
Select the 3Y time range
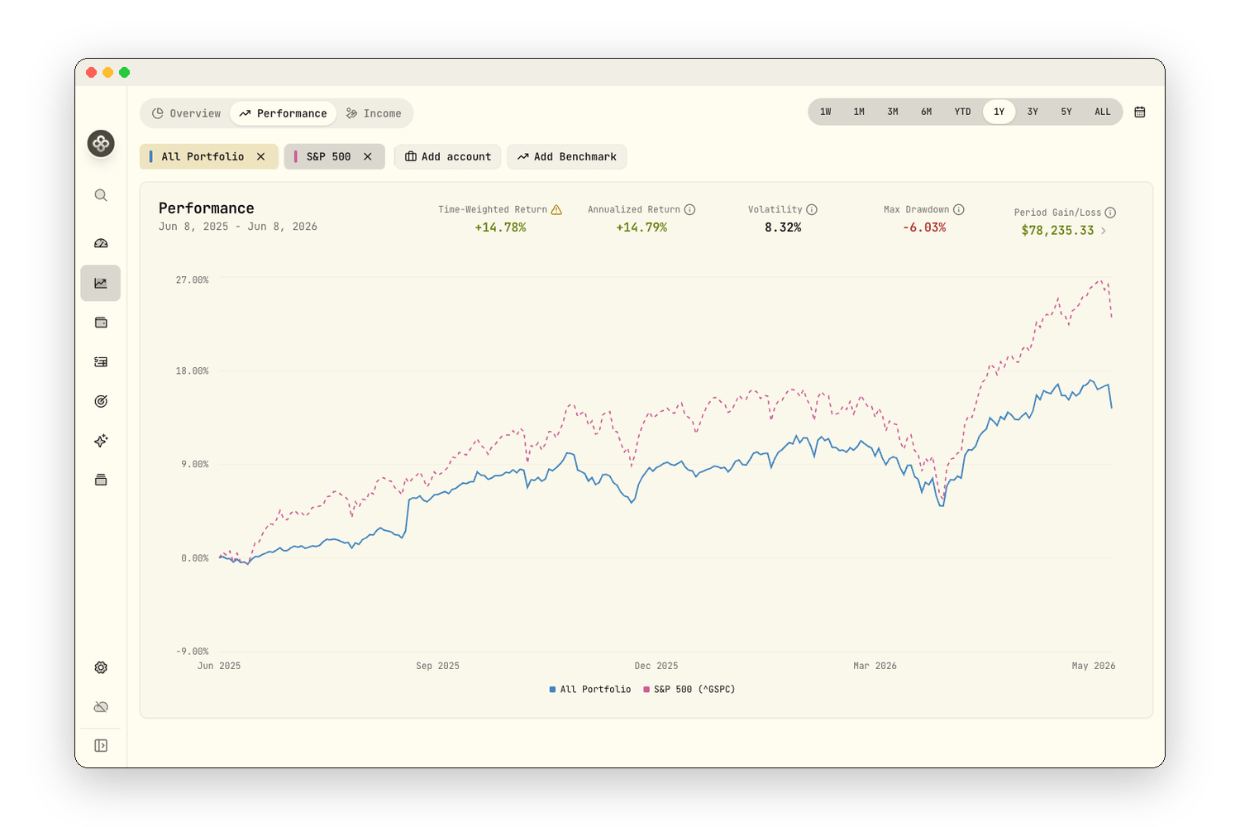coord(1033,112)
